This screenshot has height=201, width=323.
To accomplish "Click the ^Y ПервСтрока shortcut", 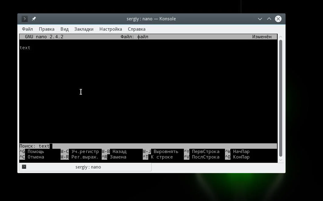I will pos(202,152).
